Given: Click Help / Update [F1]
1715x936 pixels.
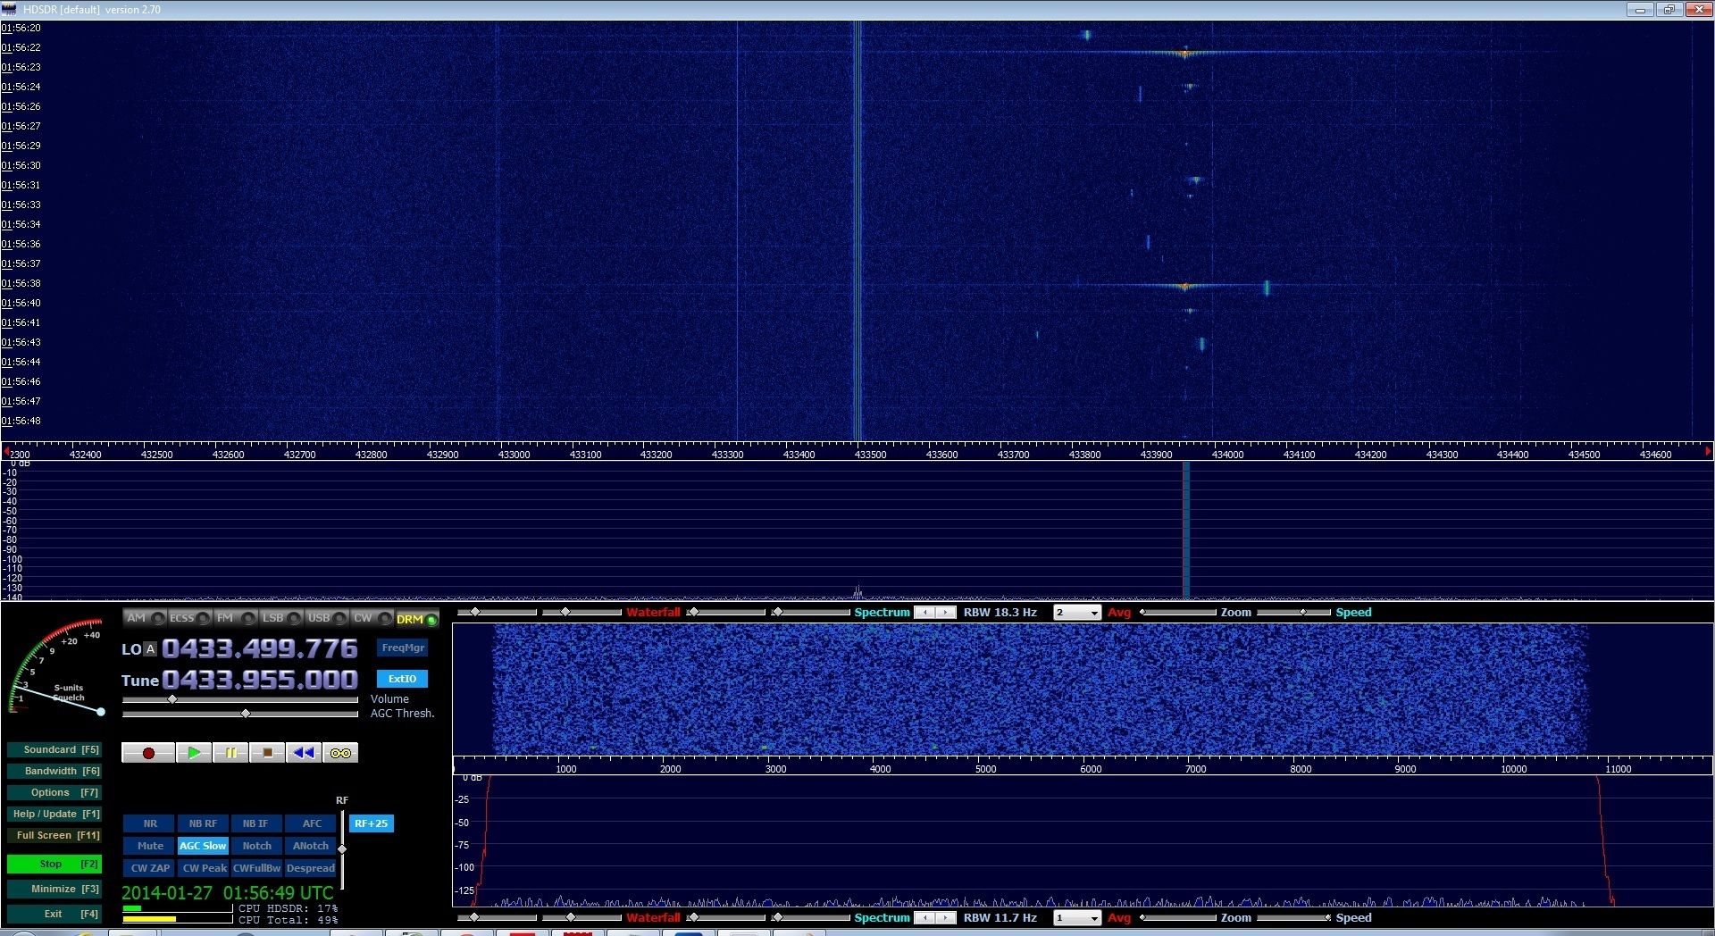Looking at the screenshot, I should [x=54, y=815].
